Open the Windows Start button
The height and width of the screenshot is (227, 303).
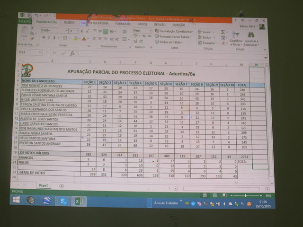(16, 200)
